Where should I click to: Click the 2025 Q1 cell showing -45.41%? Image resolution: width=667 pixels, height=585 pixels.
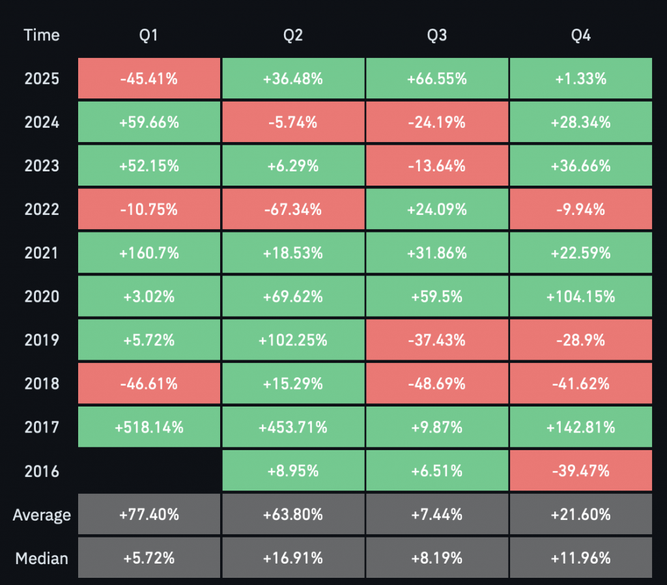(x=149, y=79)
